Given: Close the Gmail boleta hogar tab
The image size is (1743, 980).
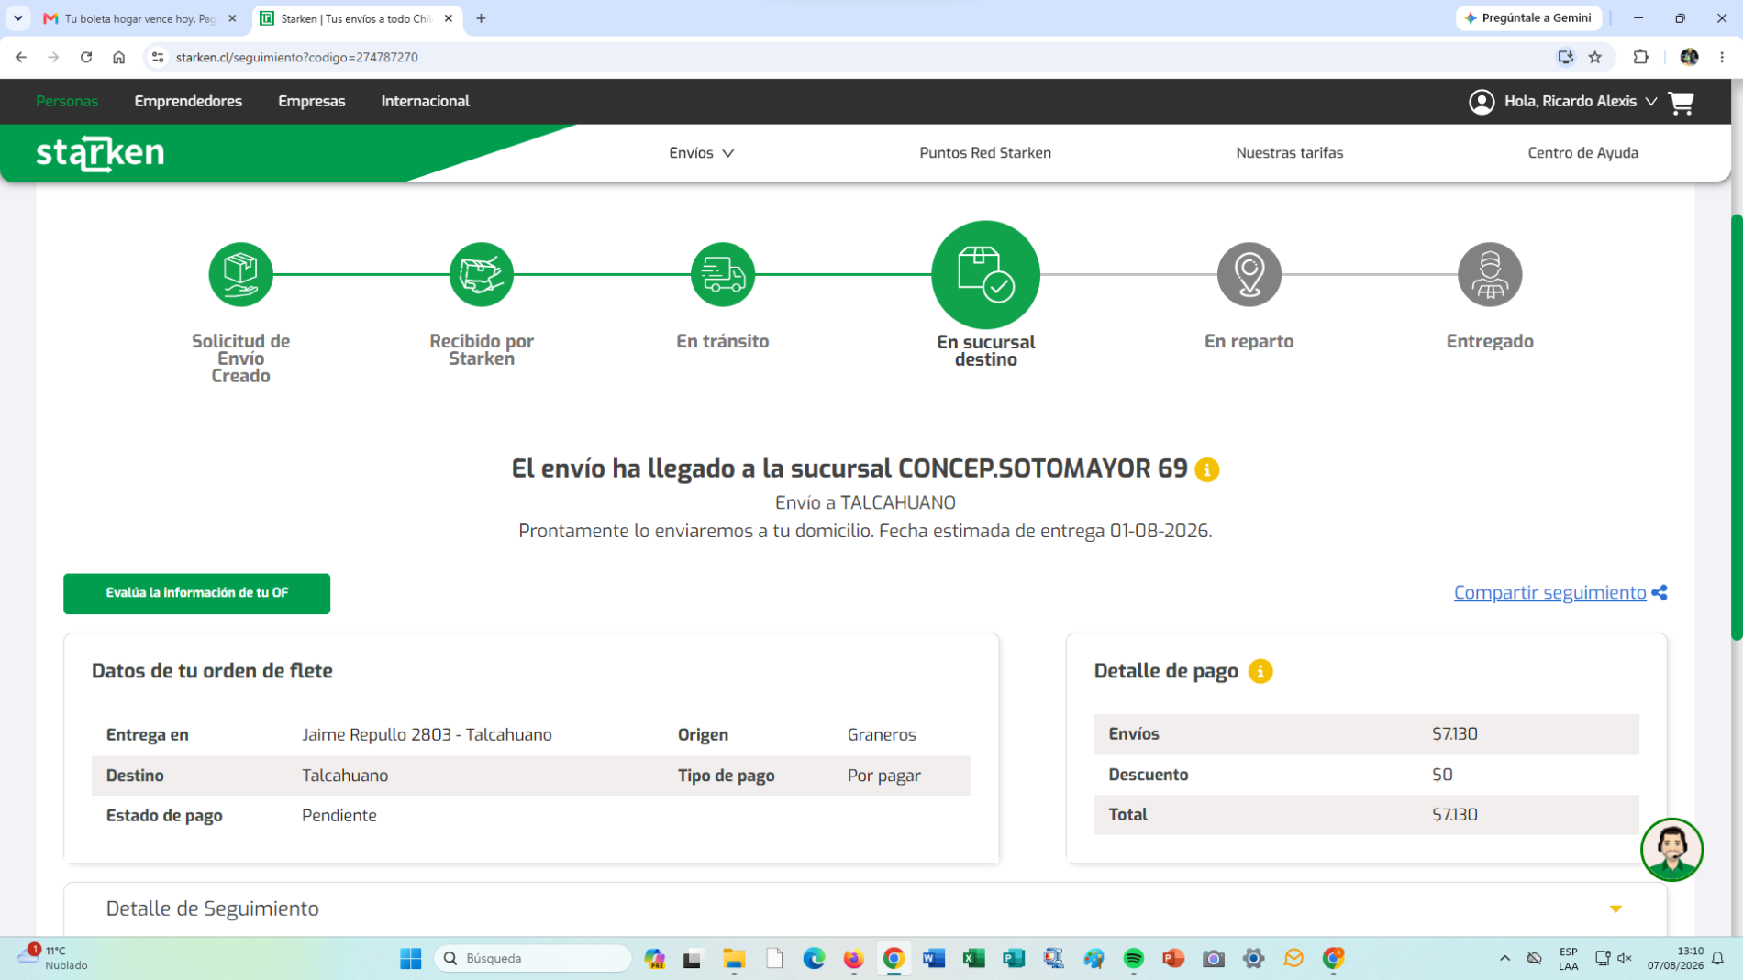Looking at the screenshot, I should pyautogui.click(x=232, y=18).
